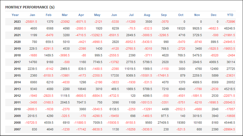Select the 2022 year row label
Viewport: 243px width, 136px height.
(x=17, y=29)
